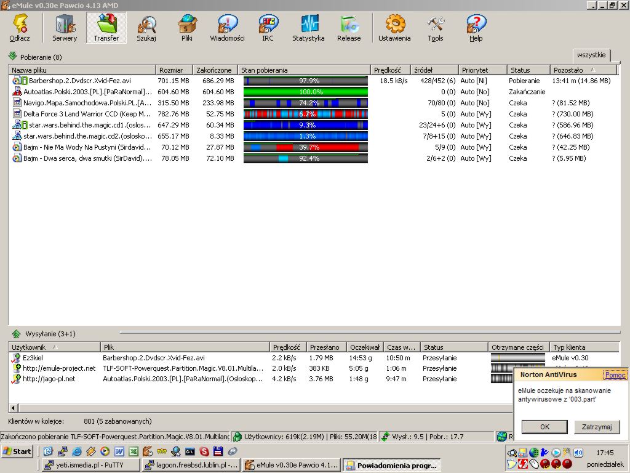Screen dimensions: 630x473
Task: Sort downloads by Rozmiar column
Action: [174, 70]
